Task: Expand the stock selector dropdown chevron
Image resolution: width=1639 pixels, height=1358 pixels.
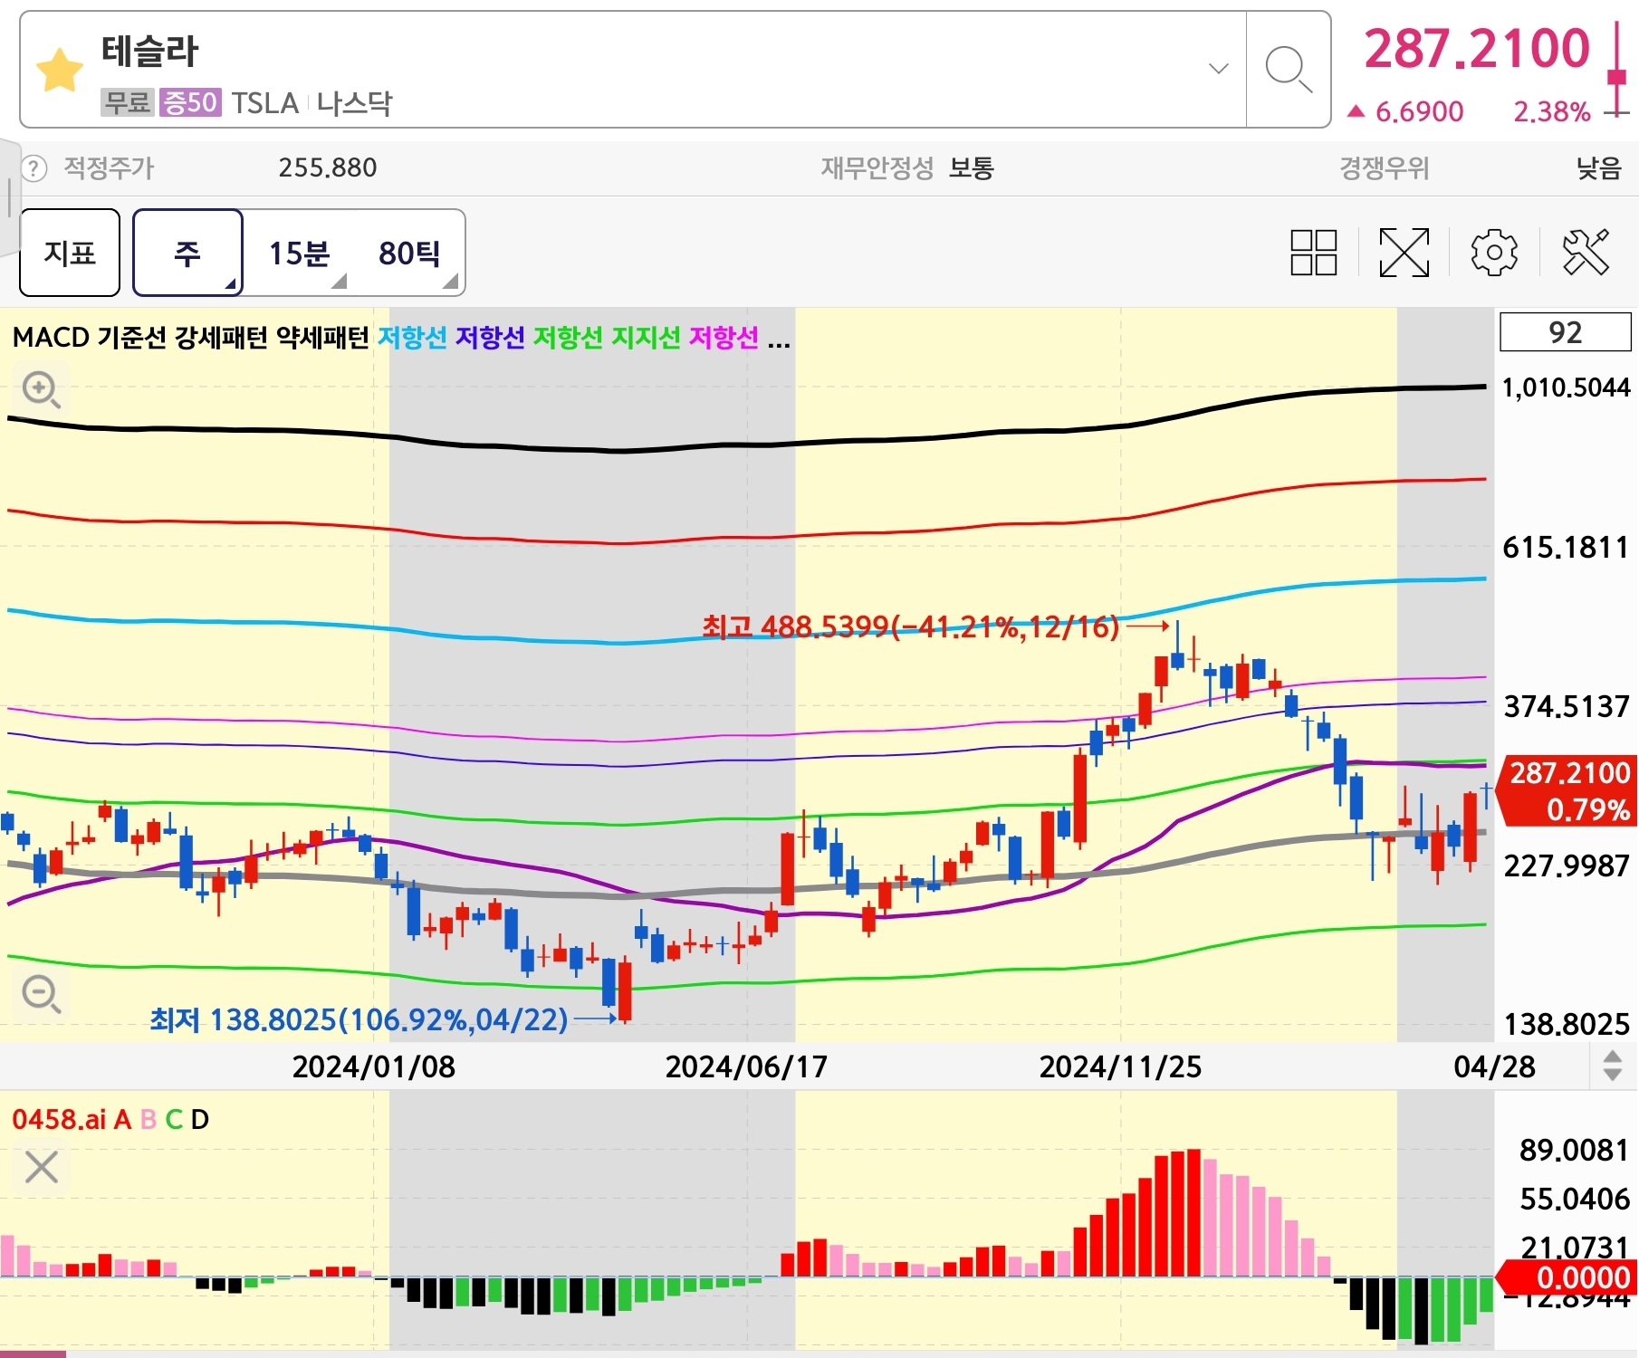Action: 1219,68
